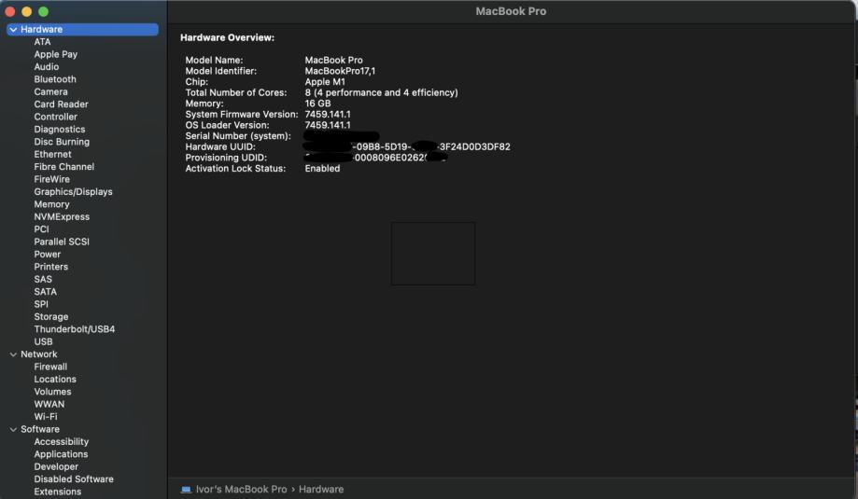Select the Hardware category in sidebar
Image resolution: width=858 pixels, height=499 pixels.
(x=83, y=30)
